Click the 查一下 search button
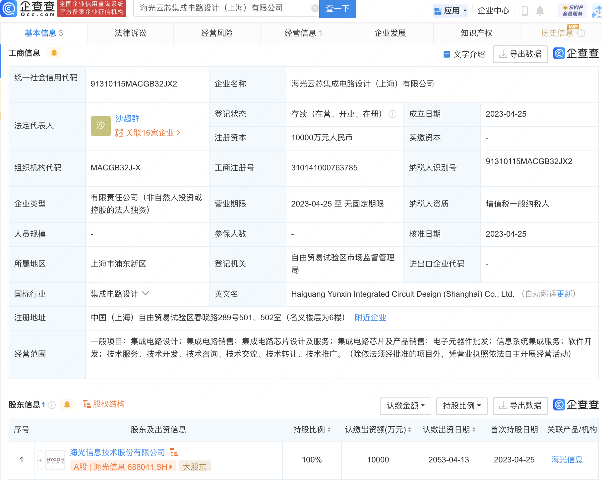Viewport: 602px width, 480px height. (337, 9)
